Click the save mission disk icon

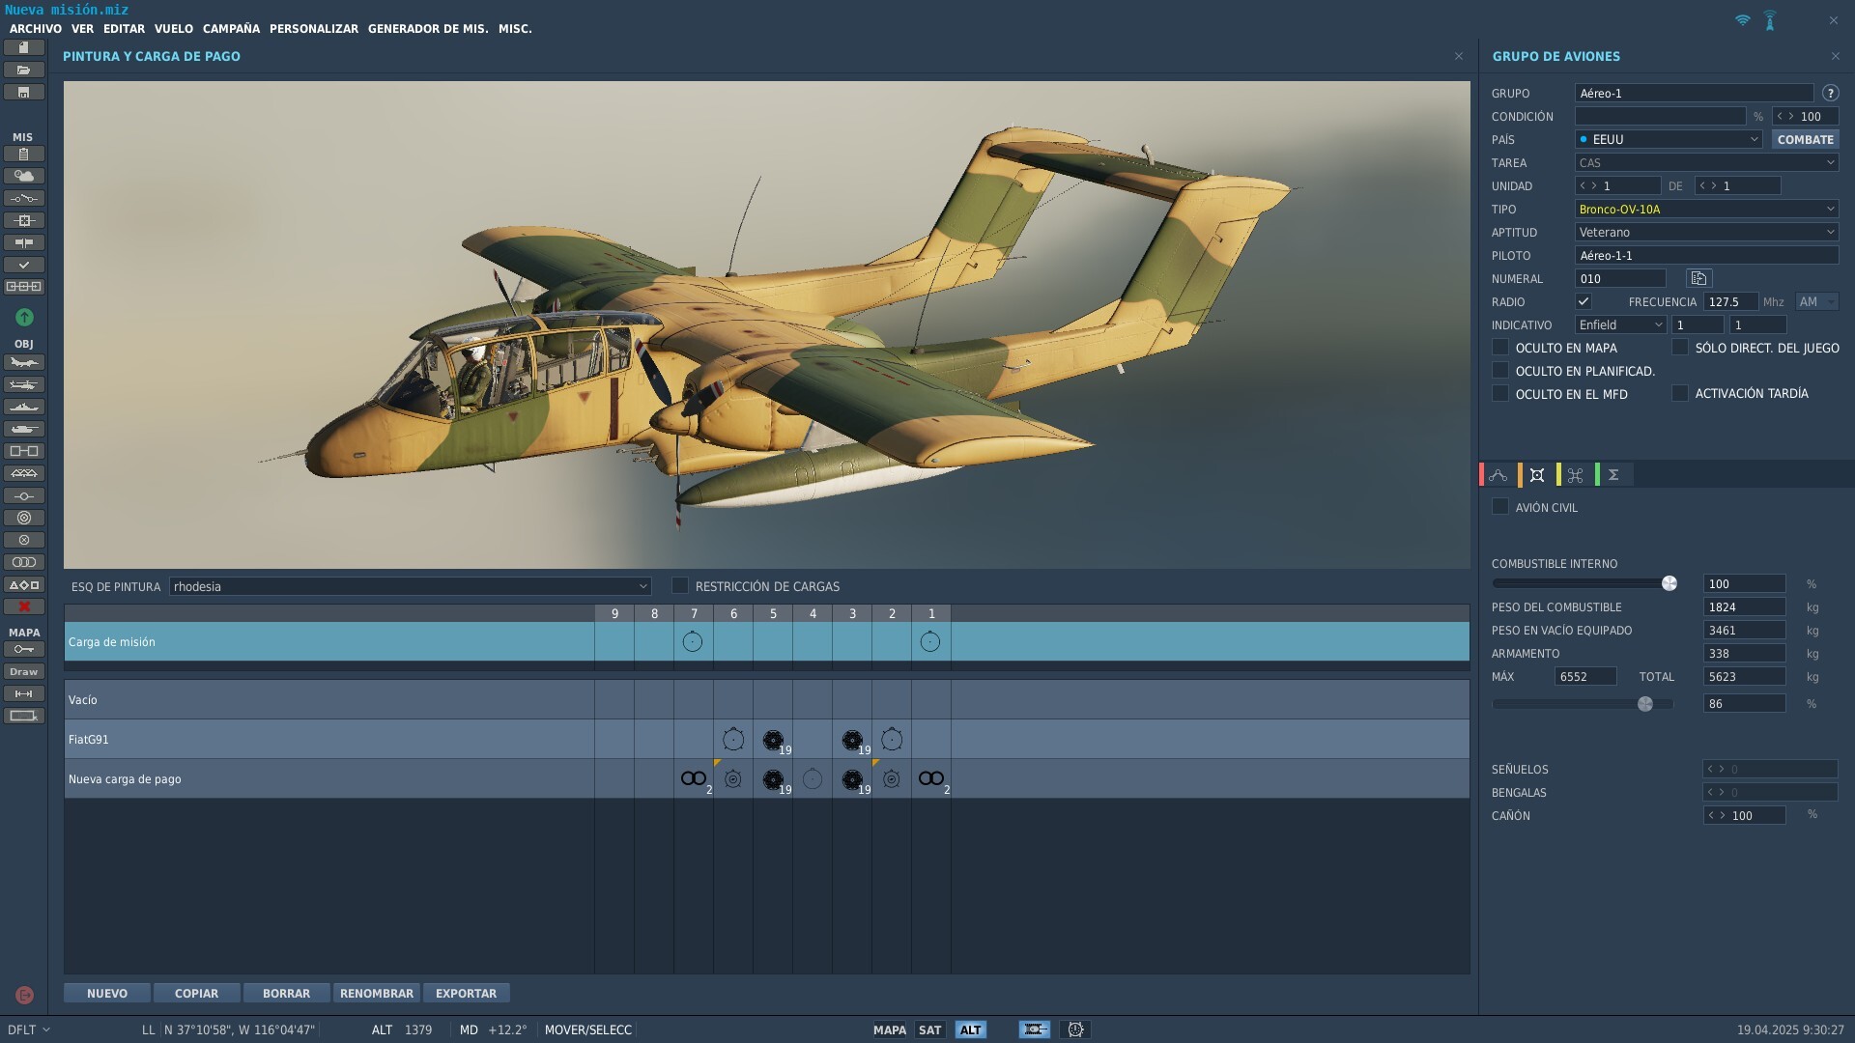[x=24, y=92]
